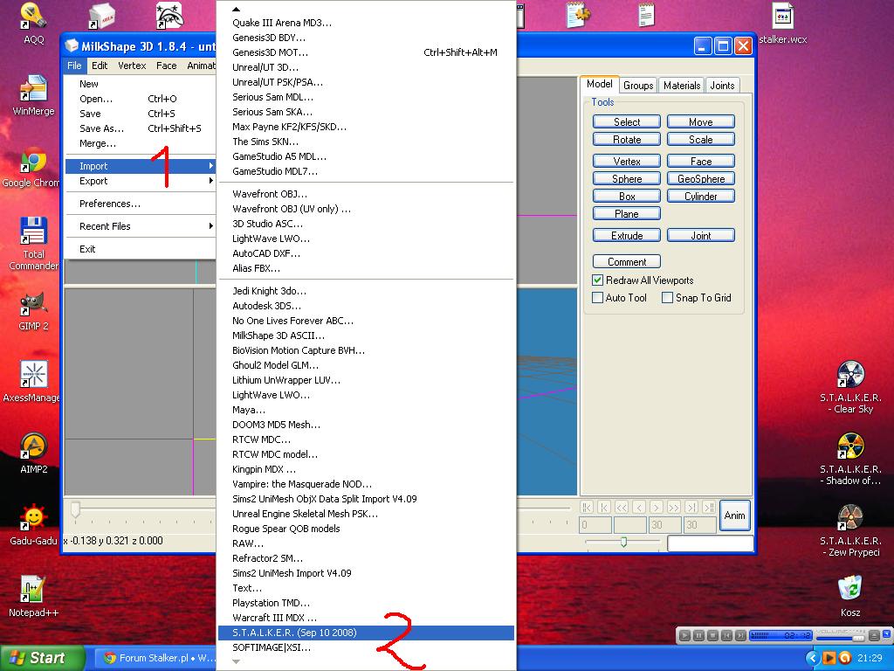
Task: Click the milk carton desktop shortcut icon
Action: pos(102,16)
